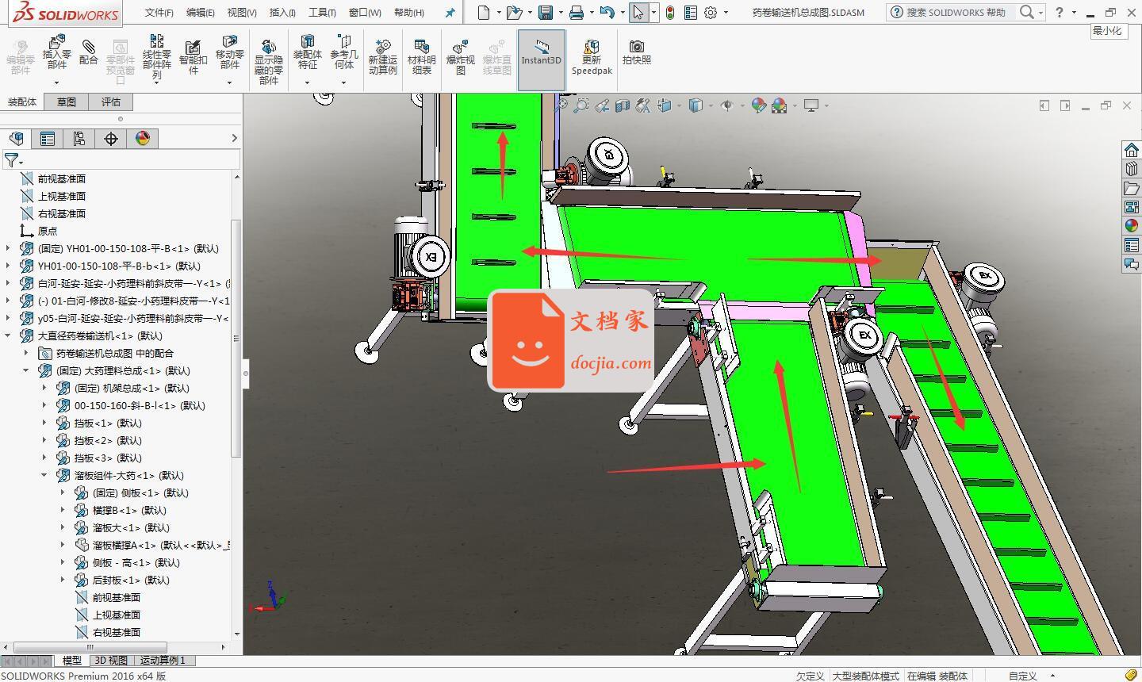Toggle the Instant3D button
Screen dimensions: 1142x682
[541, 59]
